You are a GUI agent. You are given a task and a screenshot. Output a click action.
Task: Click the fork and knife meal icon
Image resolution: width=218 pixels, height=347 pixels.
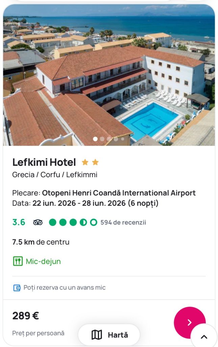(x=18, y=261)
